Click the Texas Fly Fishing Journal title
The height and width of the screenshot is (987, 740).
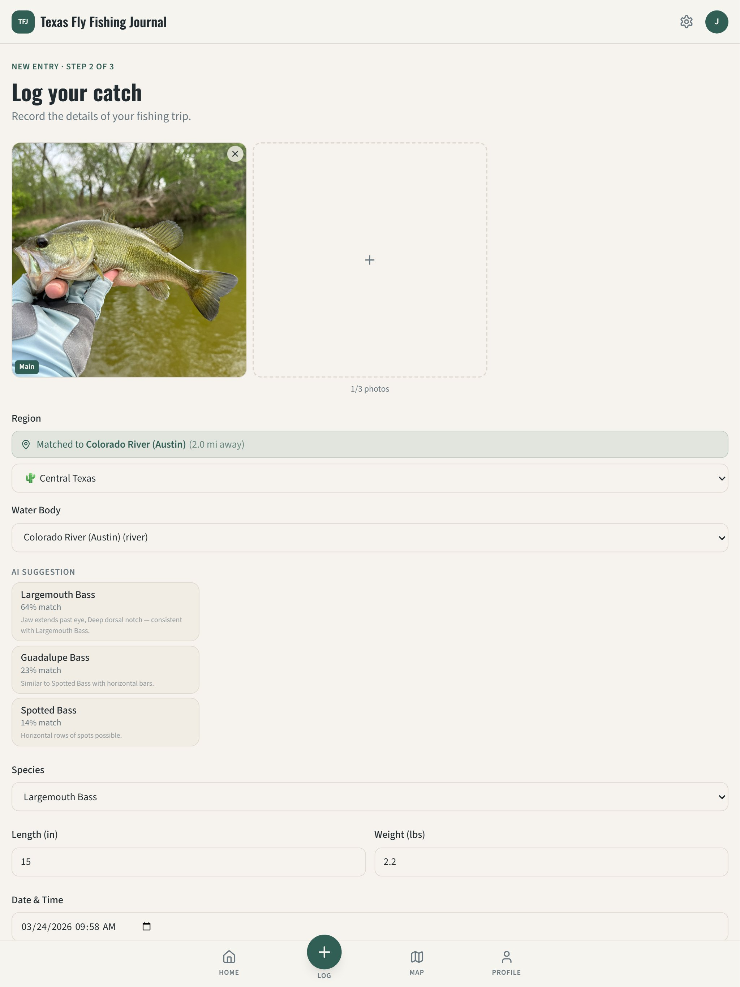pos(104,22)
